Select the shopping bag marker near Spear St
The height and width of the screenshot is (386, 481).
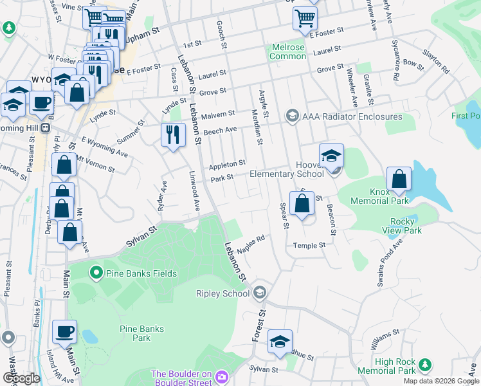pyautogui.click(x=302, y=203)
